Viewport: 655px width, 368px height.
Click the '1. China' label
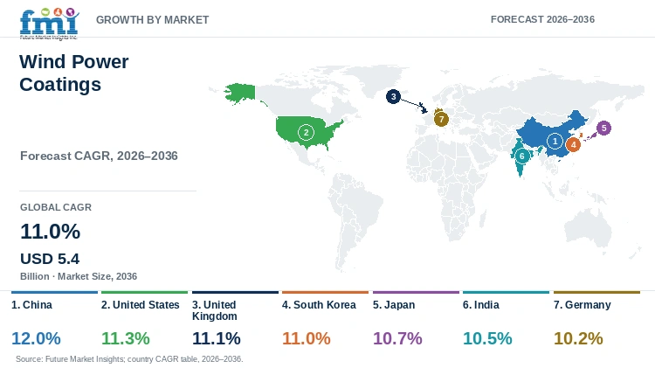(31, 305)
